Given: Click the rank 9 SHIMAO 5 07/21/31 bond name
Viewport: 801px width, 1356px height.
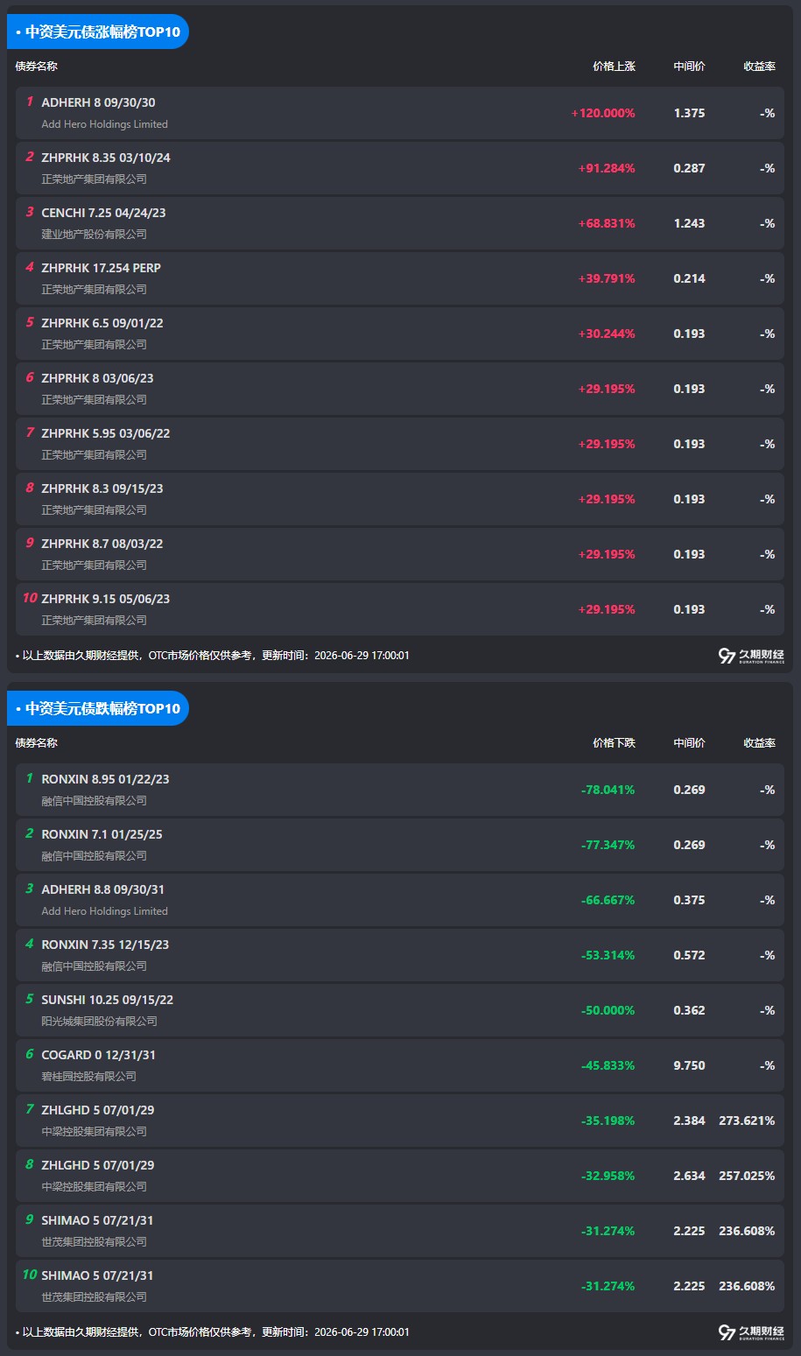Looking at the screenshot, I should pyautogui.click(x=97, y=1220).
